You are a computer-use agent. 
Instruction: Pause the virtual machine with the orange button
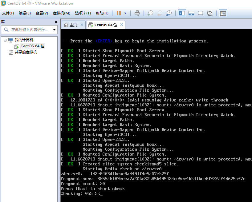119,13
